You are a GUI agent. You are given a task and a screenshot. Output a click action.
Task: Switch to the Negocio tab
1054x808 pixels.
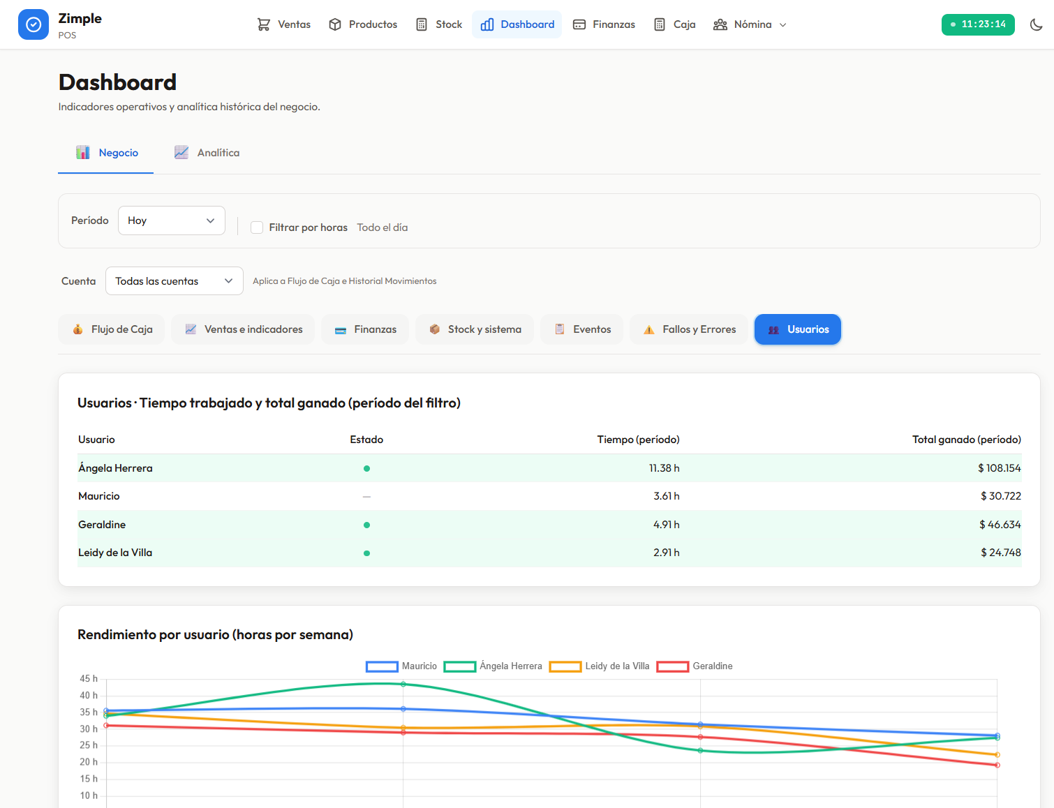click(x=106, y=153)
